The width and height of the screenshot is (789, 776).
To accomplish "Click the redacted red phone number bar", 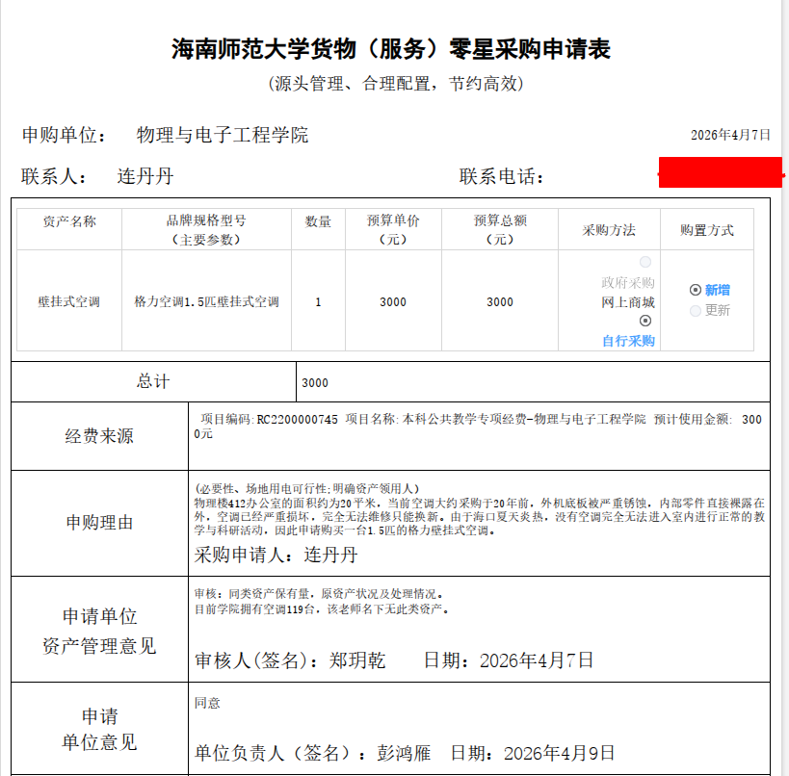I will (718, 174).
